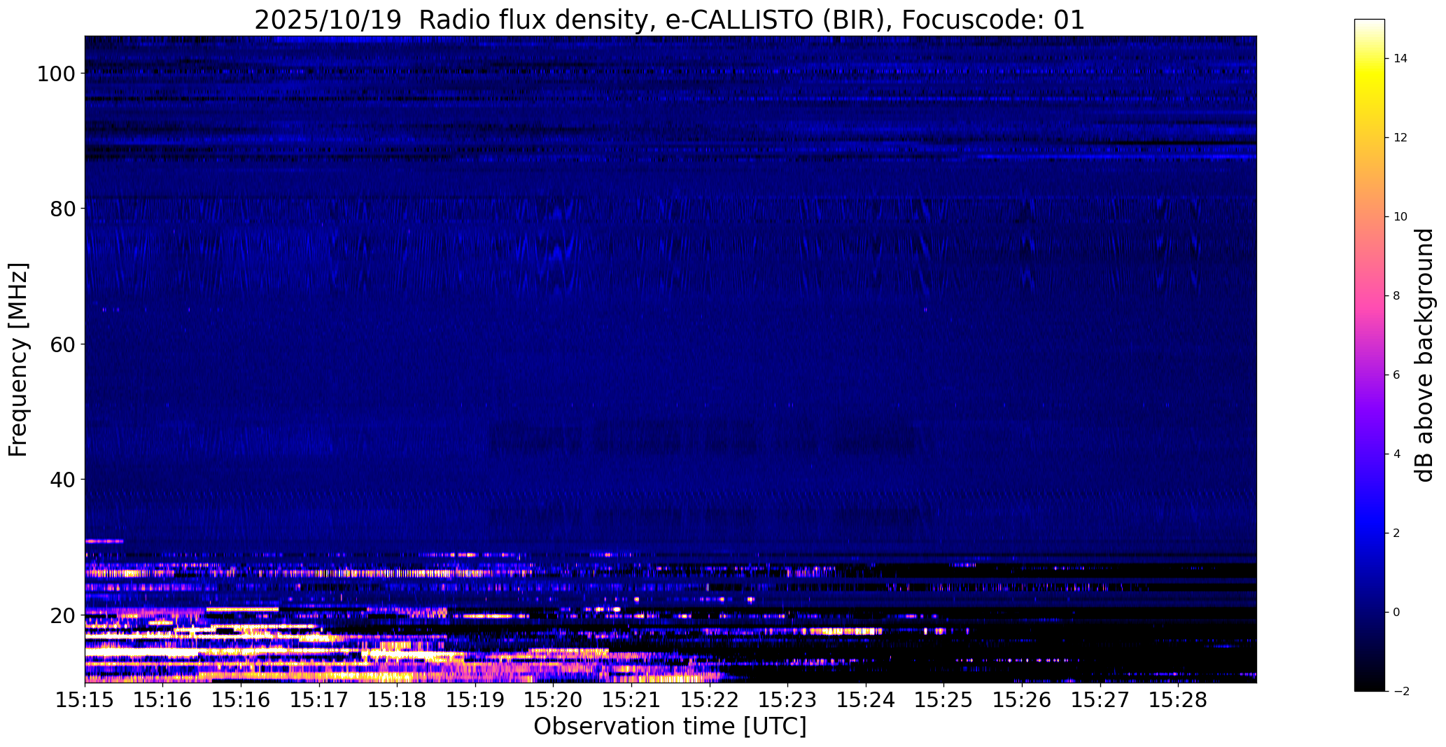
Task: Click the 15:19 time tick label
Action: click(476, 699)
